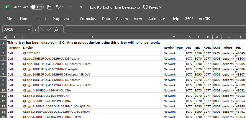This screenshot has height=118, width=246.
Task: Click the formula bar Enter checkmark icon
Action: coord(49,29)
